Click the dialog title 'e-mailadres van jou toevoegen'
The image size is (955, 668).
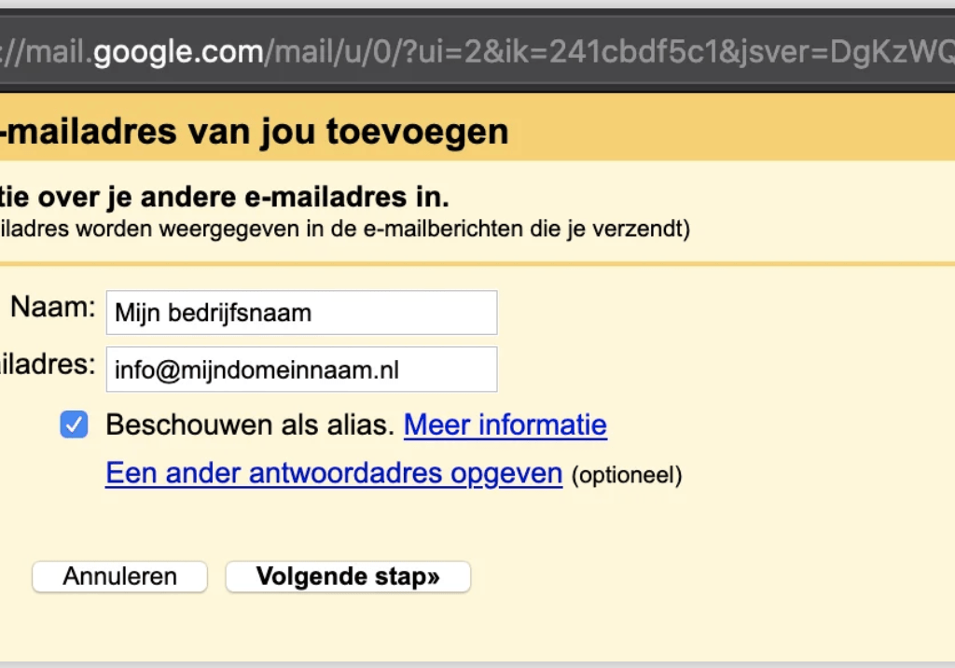254,132
